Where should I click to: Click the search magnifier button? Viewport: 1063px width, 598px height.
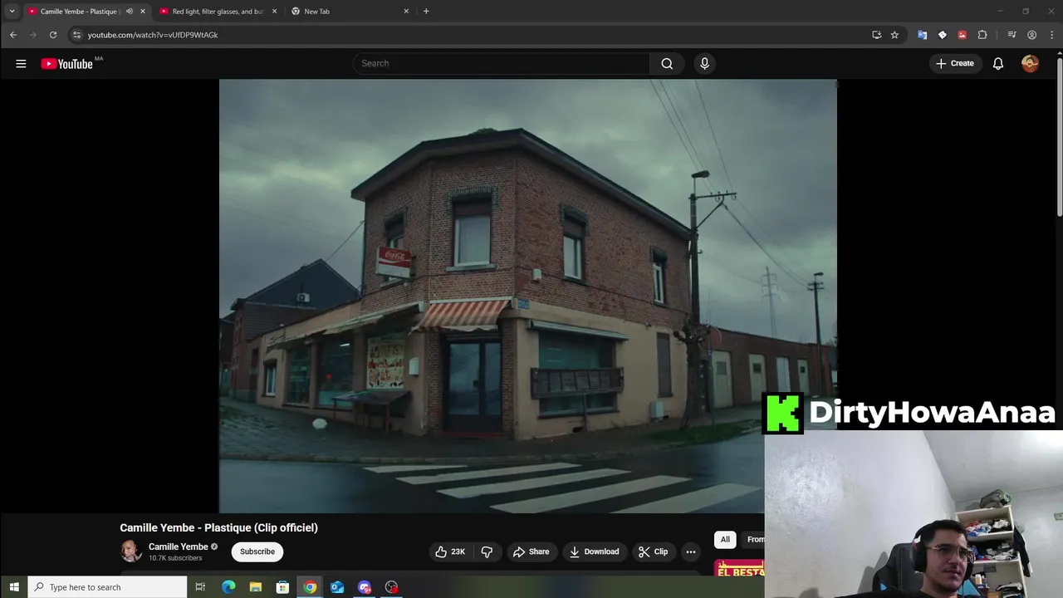667,63
